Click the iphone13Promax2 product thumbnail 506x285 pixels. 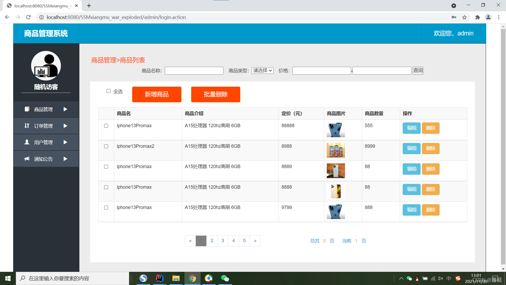(x=336, y=150)
